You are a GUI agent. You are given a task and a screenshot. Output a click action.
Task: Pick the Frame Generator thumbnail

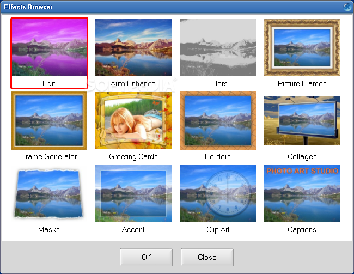coord(49,120)
